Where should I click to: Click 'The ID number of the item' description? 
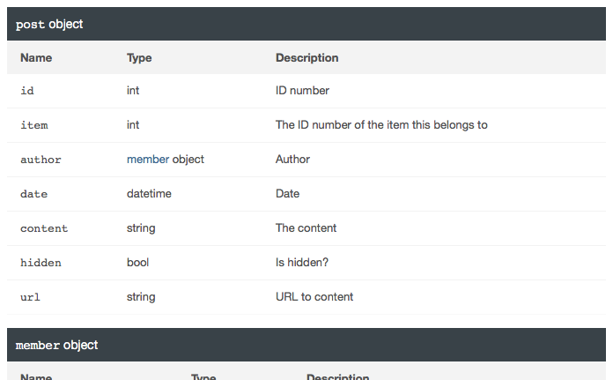pyautogui.click(x=381, y=125)
